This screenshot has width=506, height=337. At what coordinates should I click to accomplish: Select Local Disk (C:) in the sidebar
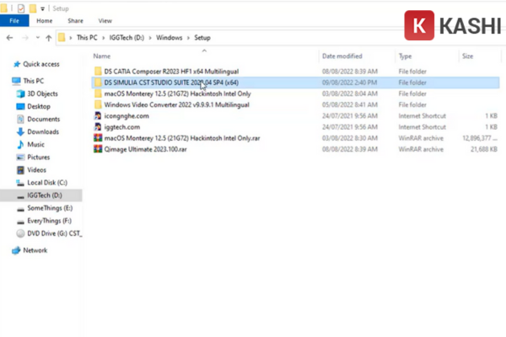[x=45, y=182]
